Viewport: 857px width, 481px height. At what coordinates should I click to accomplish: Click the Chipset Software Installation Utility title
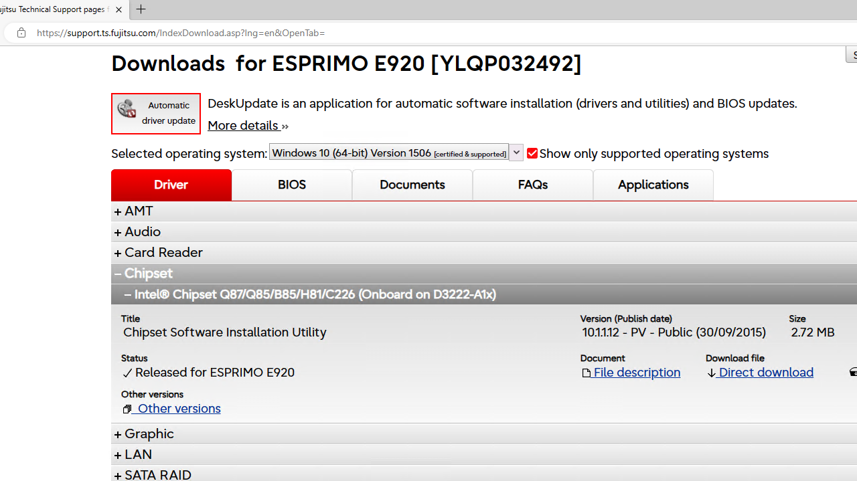(x=225, y=332)
